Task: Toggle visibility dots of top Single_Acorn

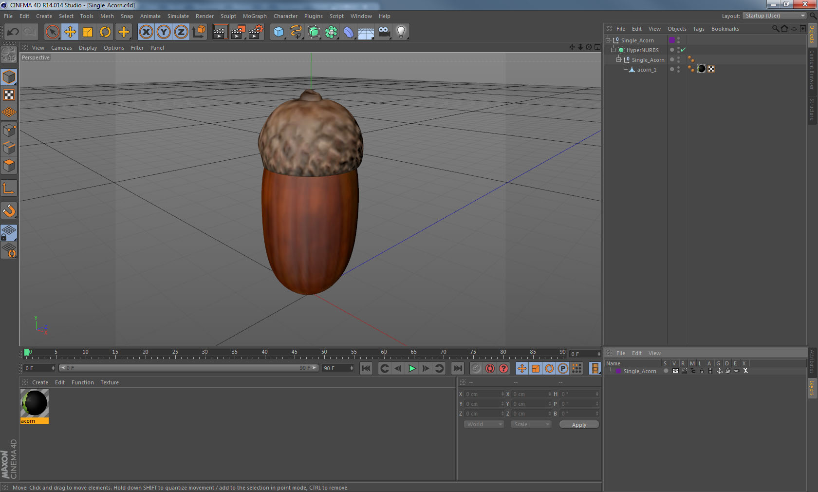Action: (678, 40)
